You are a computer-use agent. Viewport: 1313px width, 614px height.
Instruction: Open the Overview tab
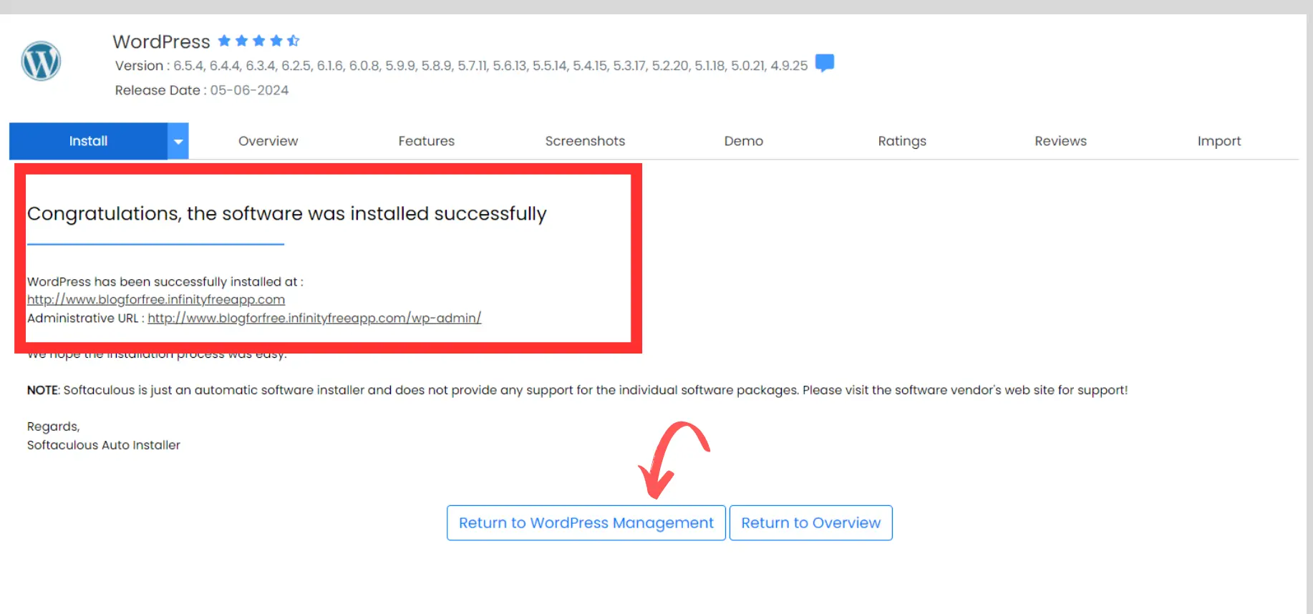point(268,141)
